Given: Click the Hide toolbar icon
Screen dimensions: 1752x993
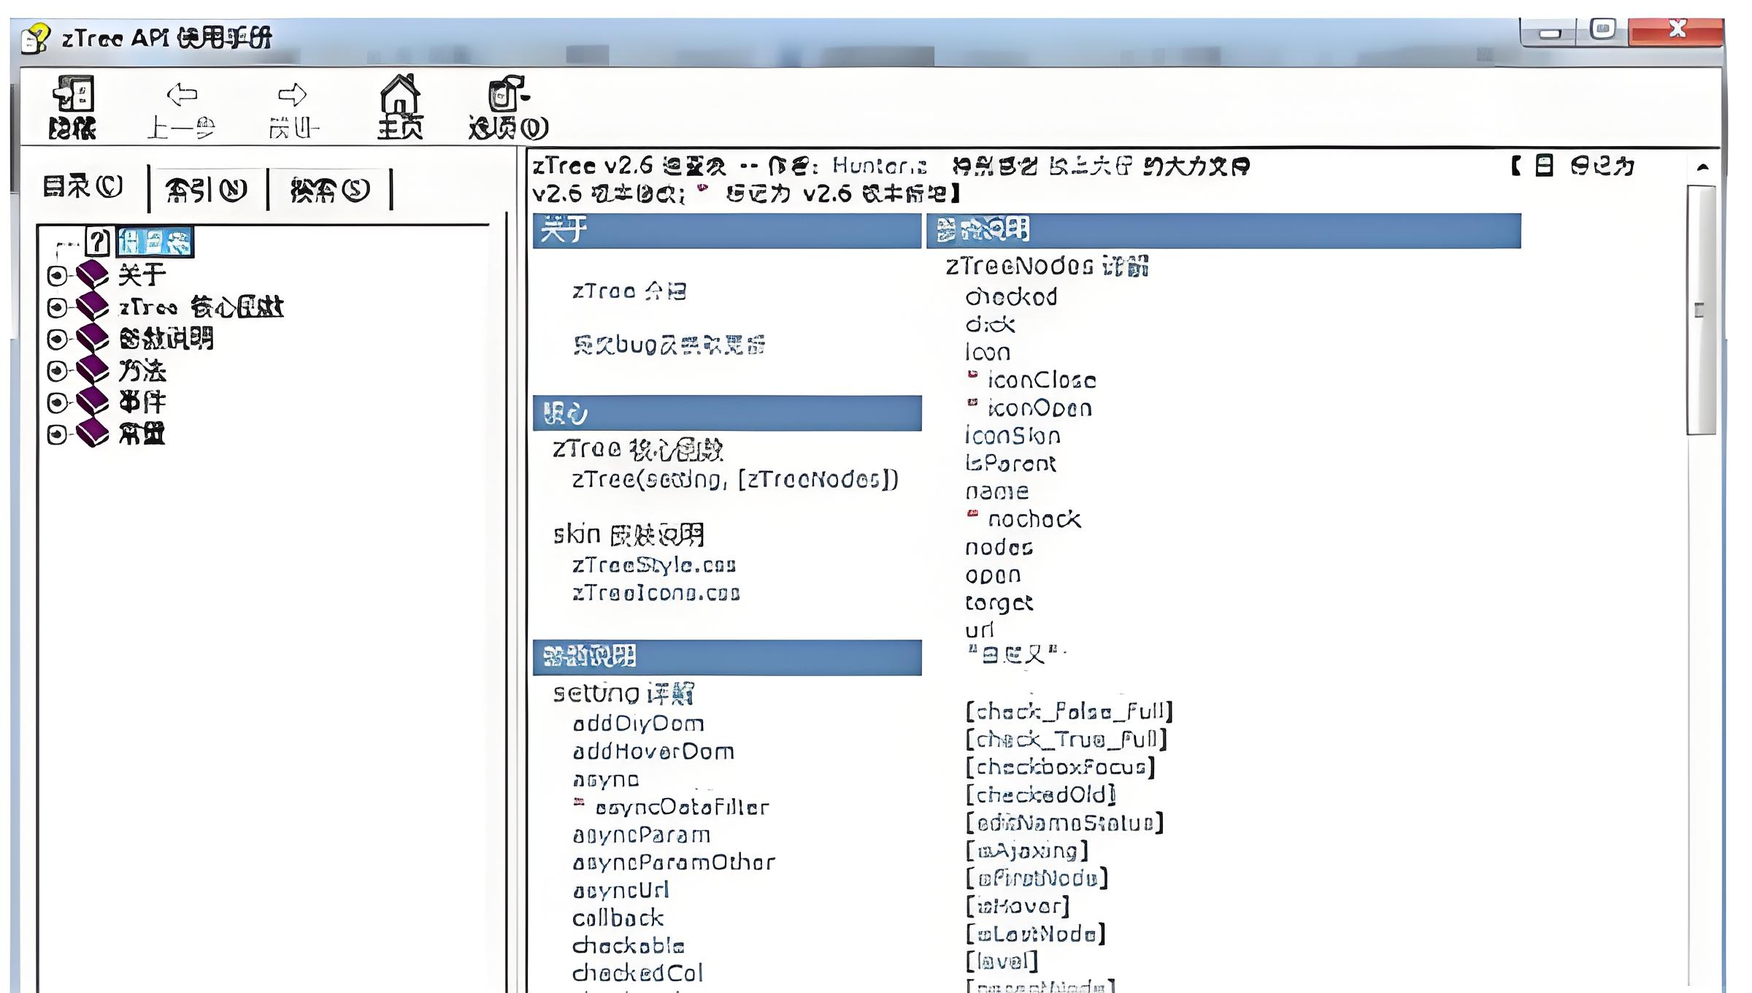Looking at the screenshot, I should click(73, 94).
